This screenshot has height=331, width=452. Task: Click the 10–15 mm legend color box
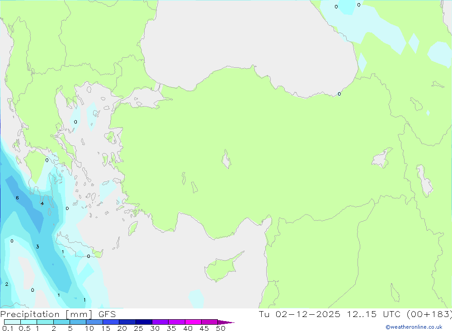click(x=94, y=322)
